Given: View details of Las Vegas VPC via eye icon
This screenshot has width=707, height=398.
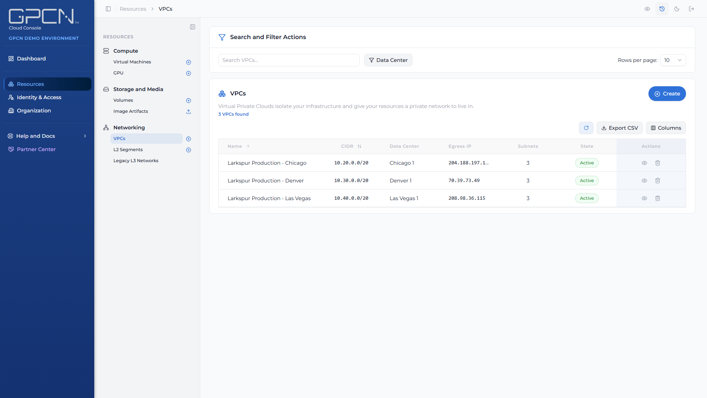Looking at the screenshot, I should 644,198.
